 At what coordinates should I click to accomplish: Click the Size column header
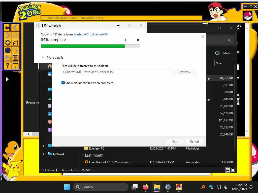pyautogui.click(x=219, y=63)
